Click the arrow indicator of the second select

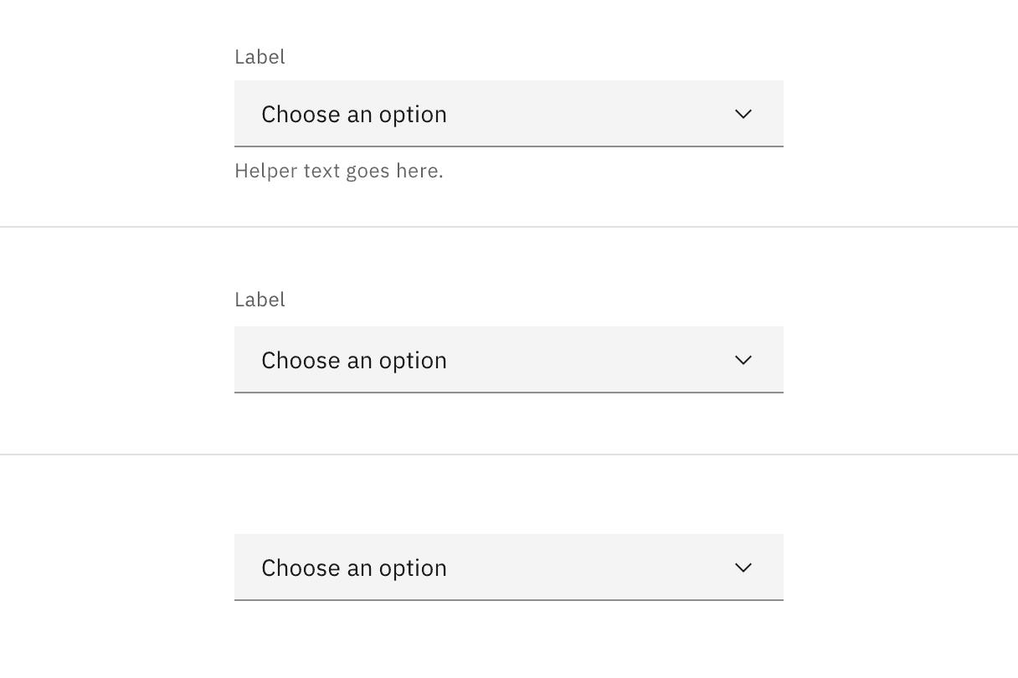pos(743,360)
